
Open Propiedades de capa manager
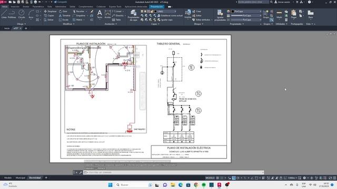133,15
